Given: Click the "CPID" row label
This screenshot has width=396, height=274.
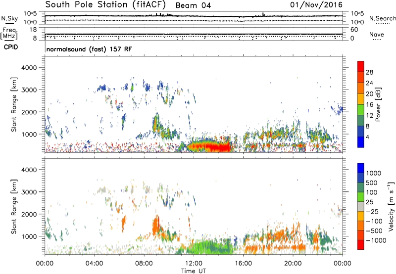Looking at the screenshot, I should click(11, 47).
